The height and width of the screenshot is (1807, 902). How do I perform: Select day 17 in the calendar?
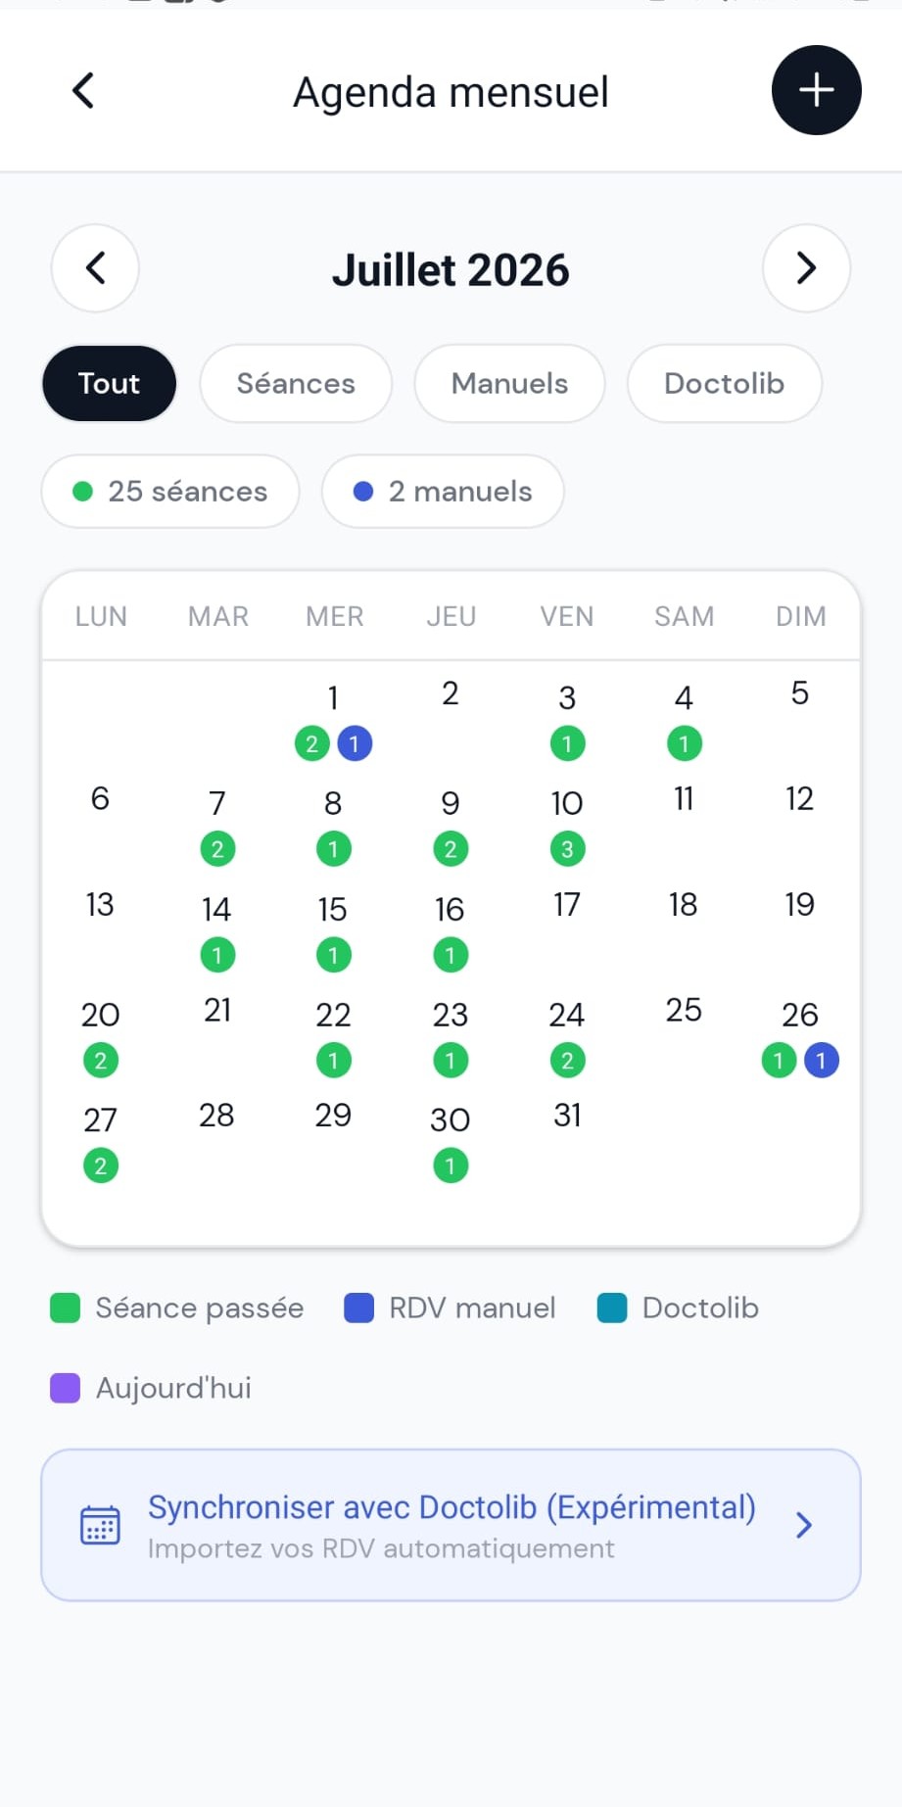[x=567, y=904]
